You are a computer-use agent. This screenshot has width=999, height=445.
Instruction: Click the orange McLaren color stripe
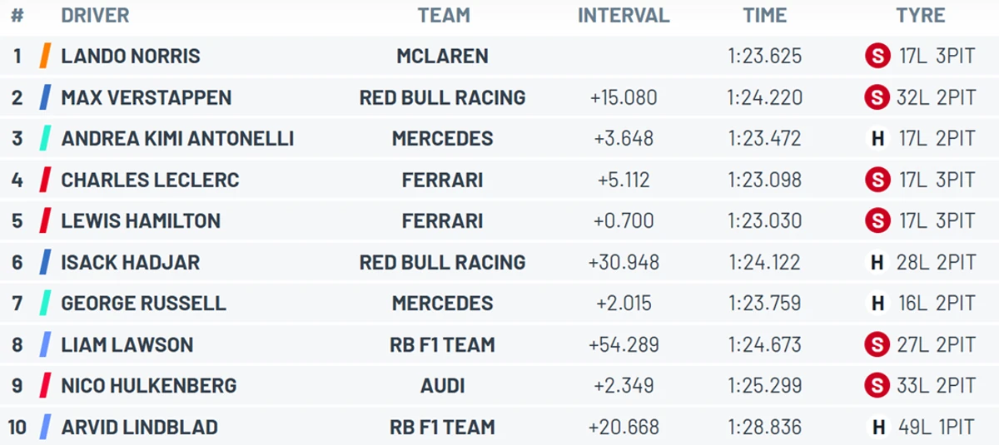click(x=45, y=57)
